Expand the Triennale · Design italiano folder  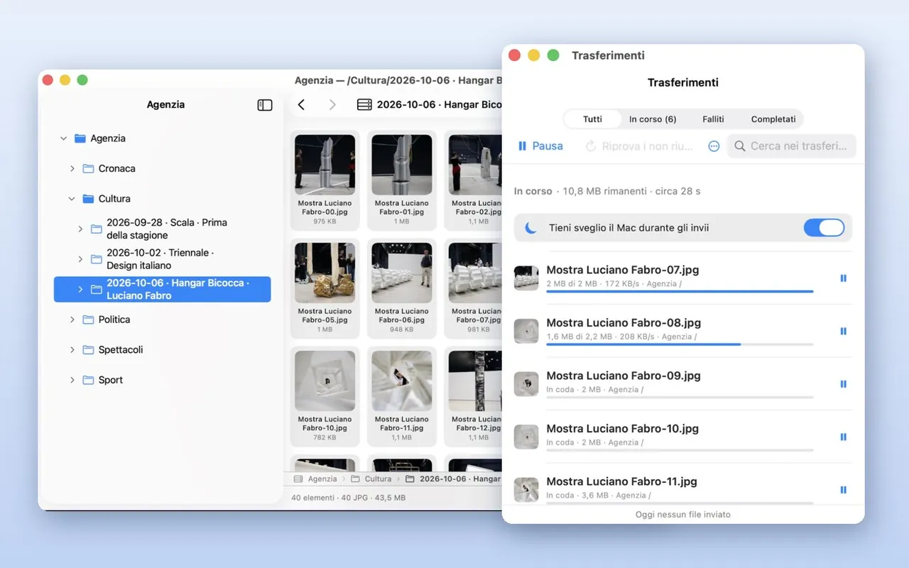[81, 259]
